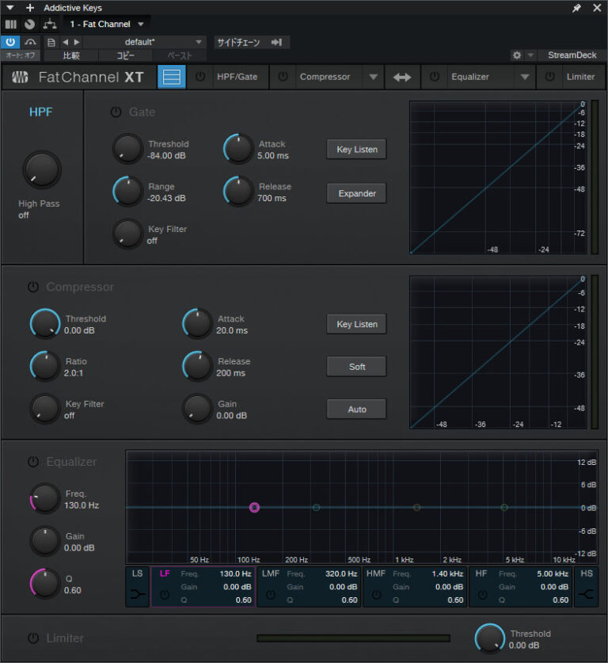The height and width of the screenshot is (663, 608).
Task: Click the Limiter Threshold knob
Action: pyautogui.click(x=489, y=638)
